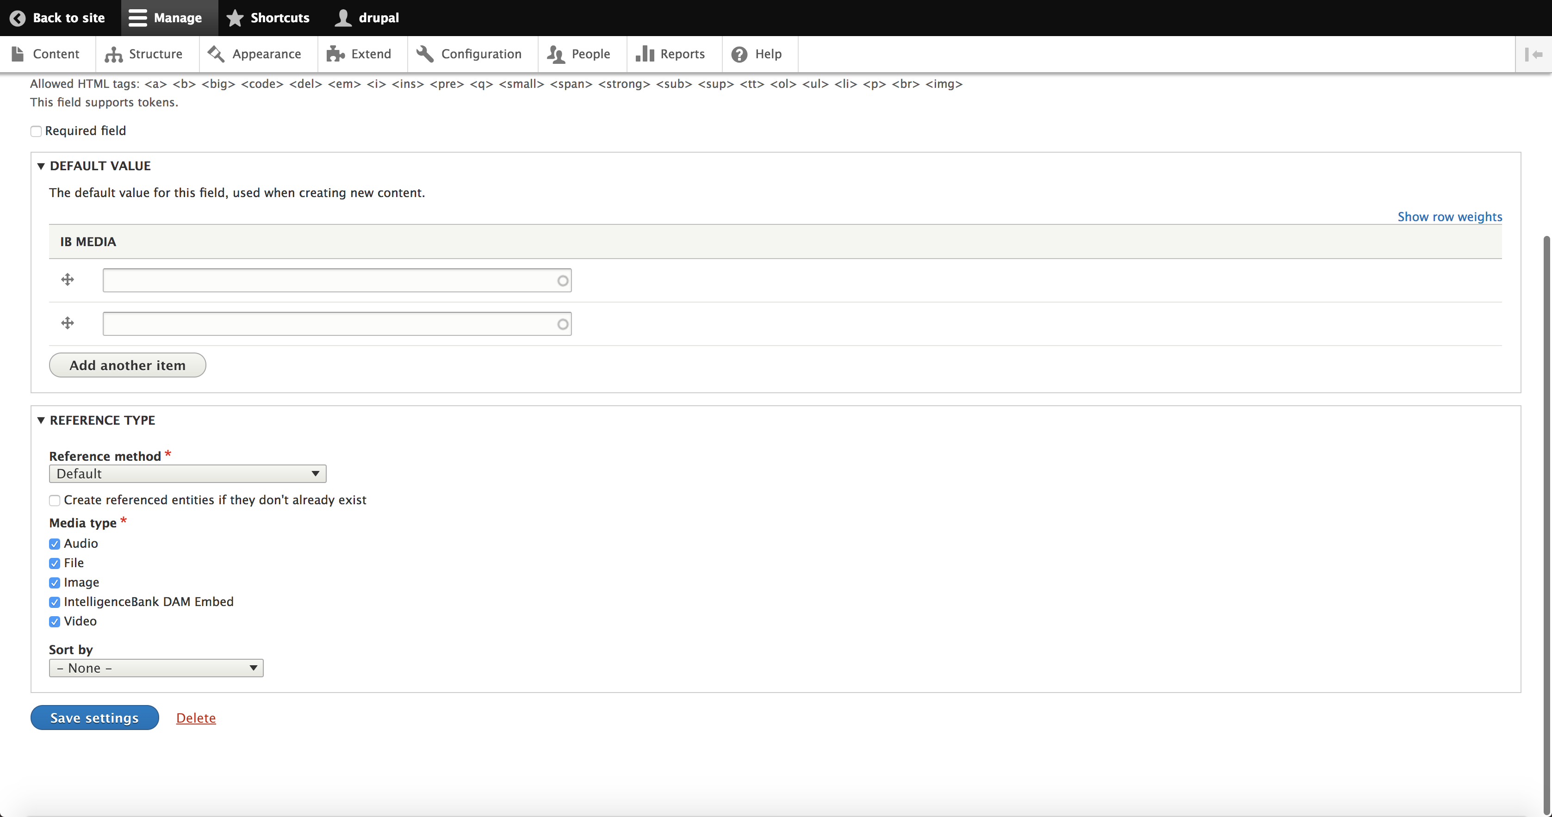Collapse the Default Value section

[99, 166]
